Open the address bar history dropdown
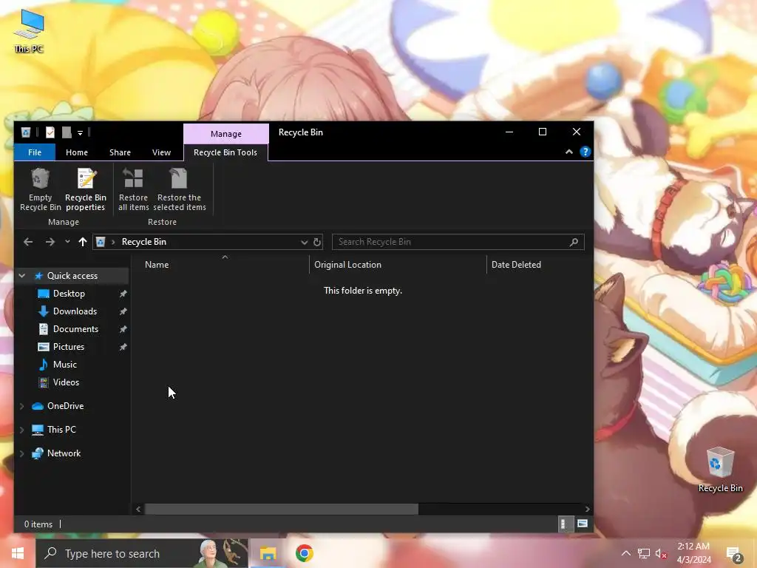 304,242
